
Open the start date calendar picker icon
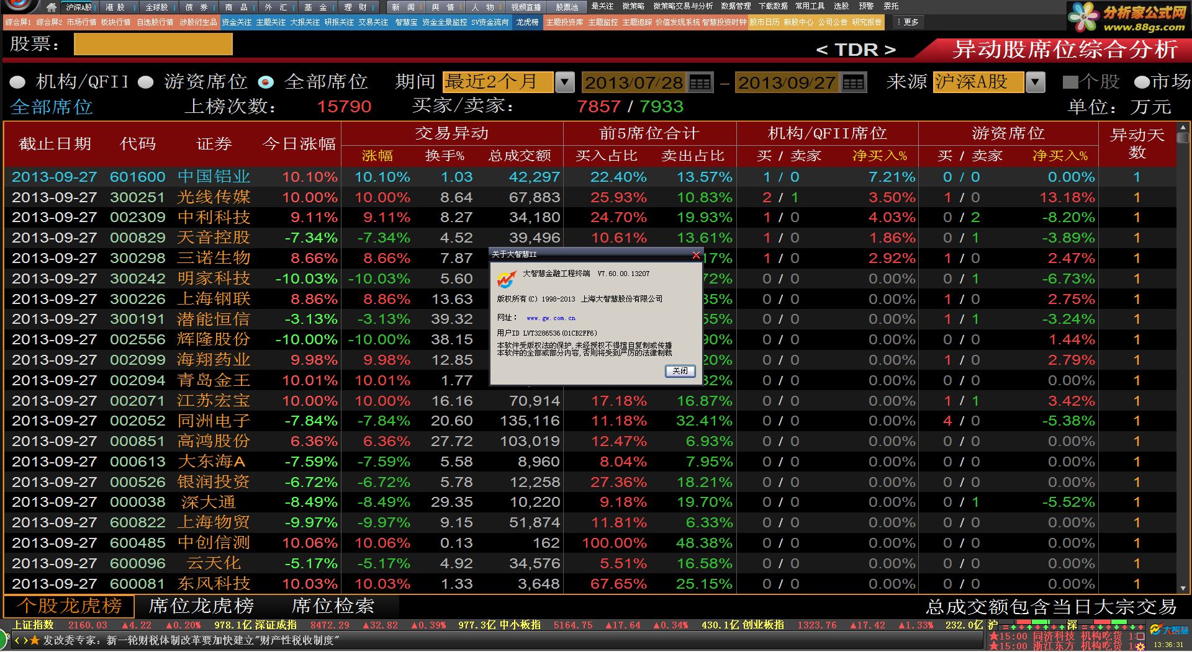point(700,83)
